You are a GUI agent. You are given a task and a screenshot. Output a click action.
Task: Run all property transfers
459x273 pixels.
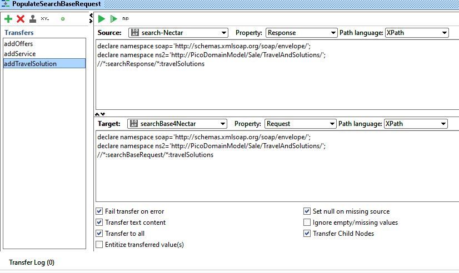click(x=113, y=19)
